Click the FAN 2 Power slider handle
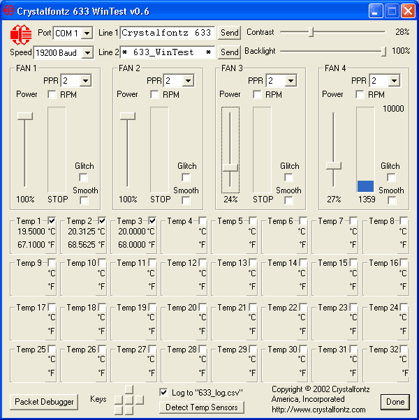Viewport: 419px width, 420px height. [128, 116]
